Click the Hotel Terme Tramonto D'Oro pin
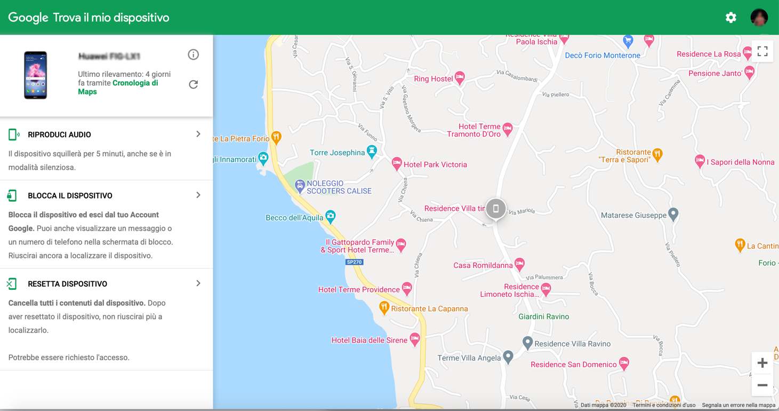The width and height of the screenshot is (779, 411). click(508, 129)
